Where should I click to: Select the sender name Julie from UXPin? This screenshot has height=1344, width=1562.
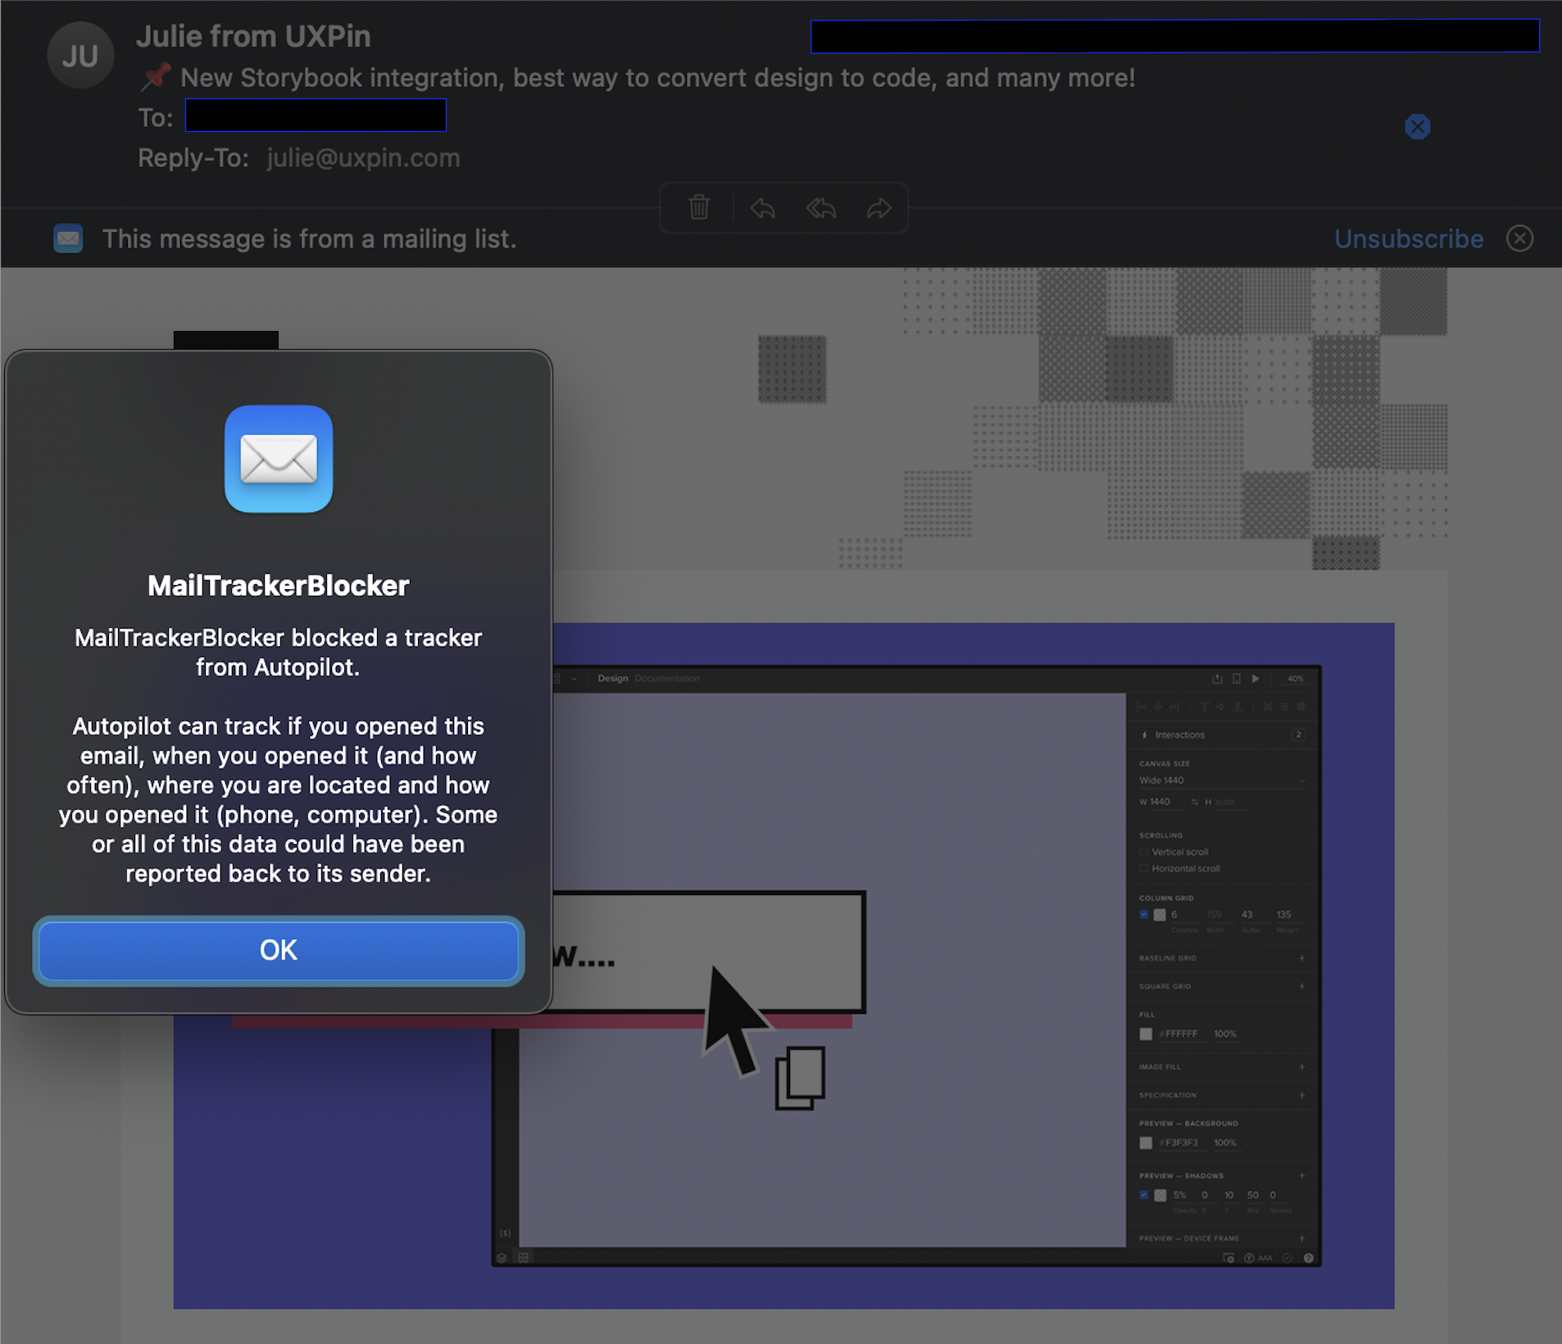point(253,36)
